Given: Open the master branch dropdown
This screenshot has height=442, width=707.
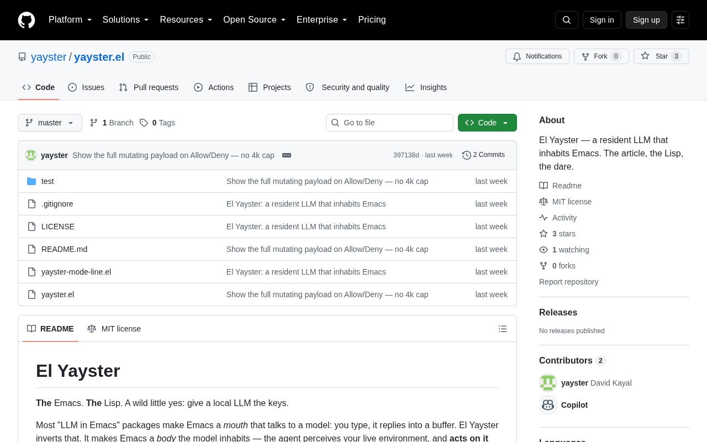Looking at the screenshot, I should point(50,123).
